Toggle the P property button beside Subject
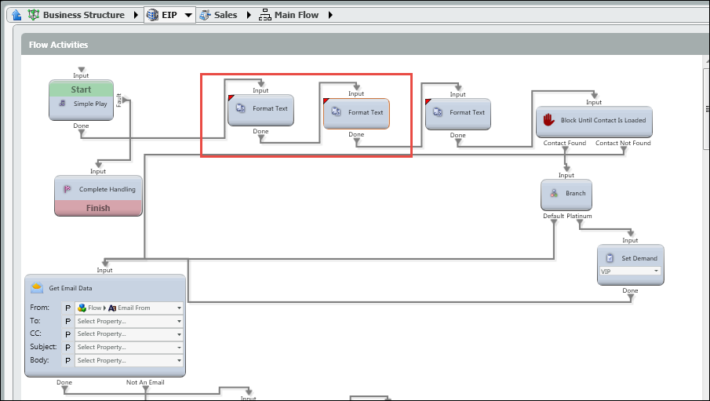The width and height of the screenshot is (710, 401). click(x=67, y=347)
